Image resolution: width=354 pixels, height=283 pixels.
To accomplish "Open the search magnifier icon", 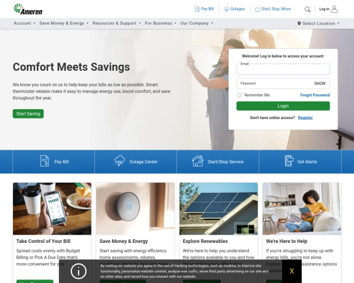I will coord(307,9).
